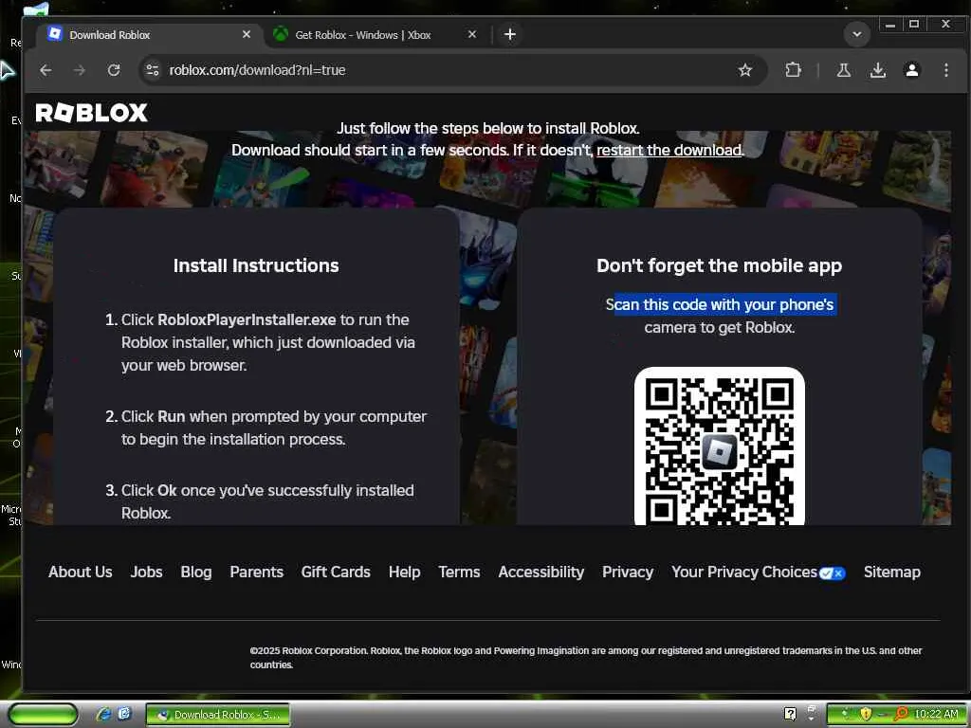
Task: Switch to Get Roblox - Windows | Xbox tab
Action: pos(376,35)
